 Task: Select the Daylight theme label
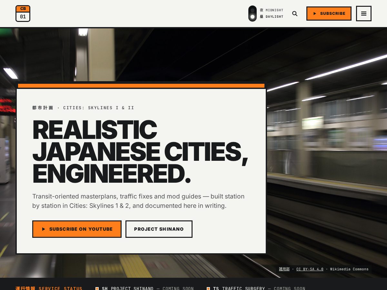tap(272, 17)
